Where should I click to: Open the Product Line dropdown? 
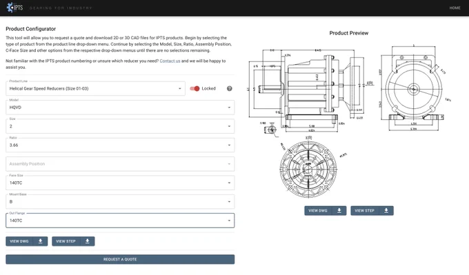95,88
